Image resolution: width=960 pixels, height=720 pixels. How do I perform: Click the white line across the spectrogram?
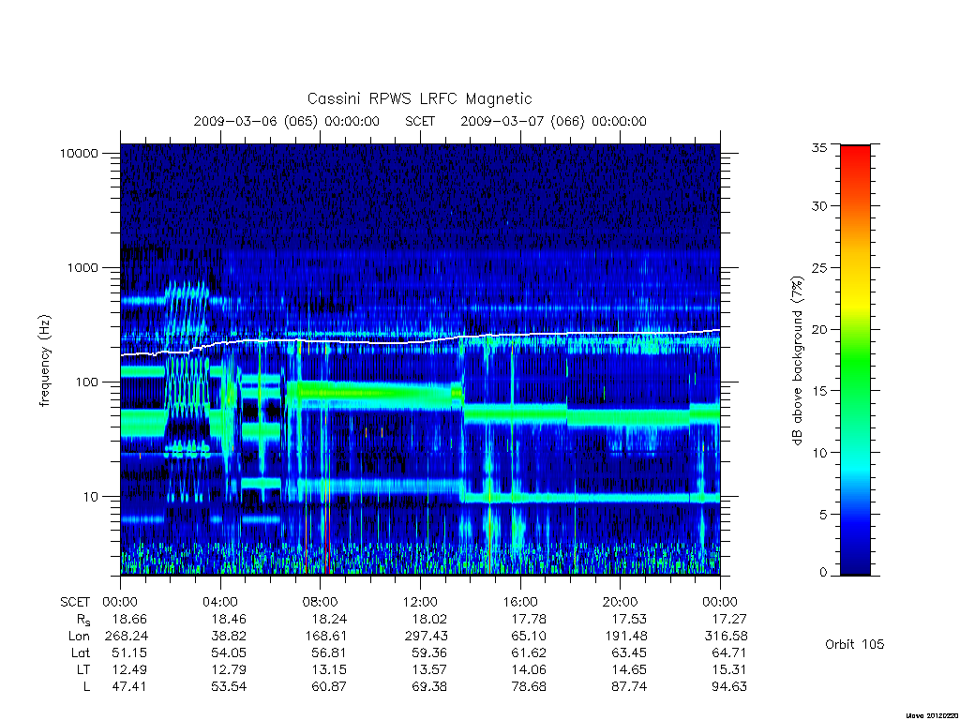tap(420, 341)
